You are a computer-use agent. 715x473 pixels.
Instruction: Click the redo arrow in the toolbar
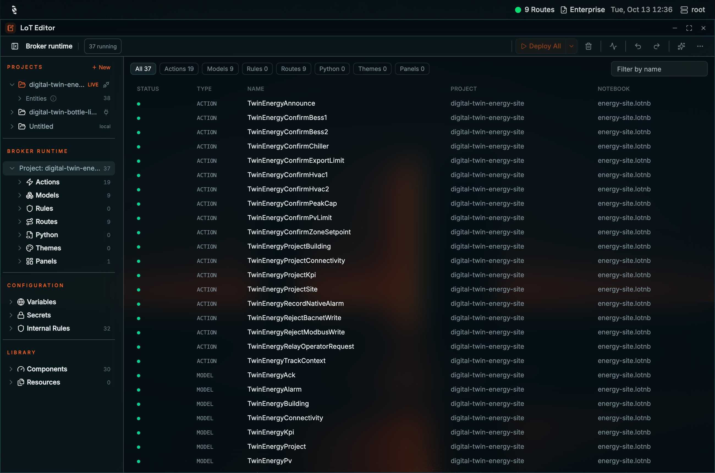point(656,46)
